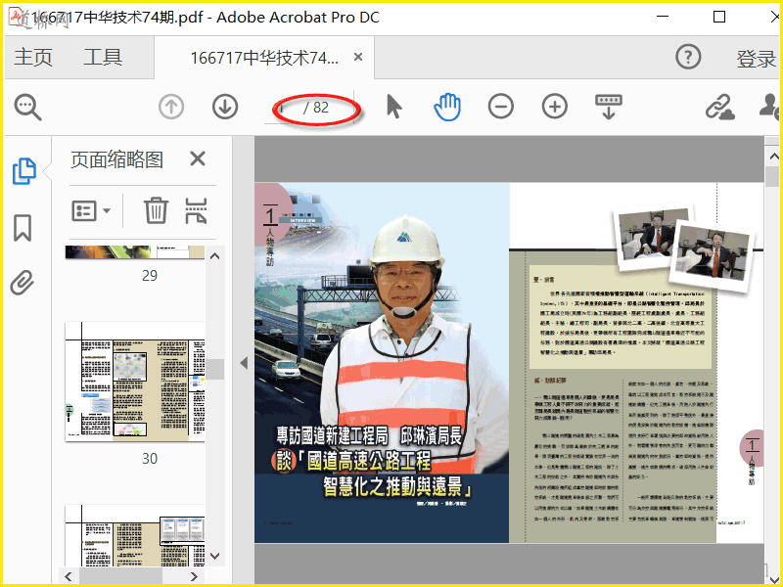Share link via cloud icon
This screenshot has width=783, height=587.
(x=719, y=107)
